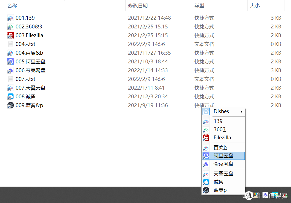Screen dimensions: 291x203
Task: Click date 2021/10/3 18:44
Action: click(148, 61)
